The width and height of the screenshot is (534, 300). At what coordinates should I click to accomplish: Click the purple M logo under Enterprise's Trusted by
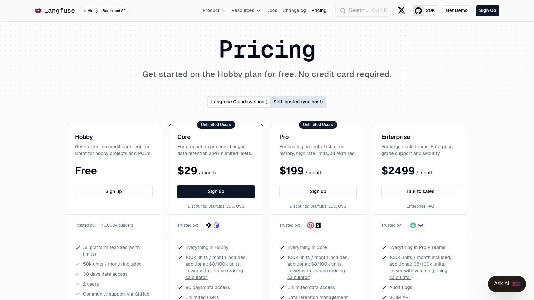[421, 225]
